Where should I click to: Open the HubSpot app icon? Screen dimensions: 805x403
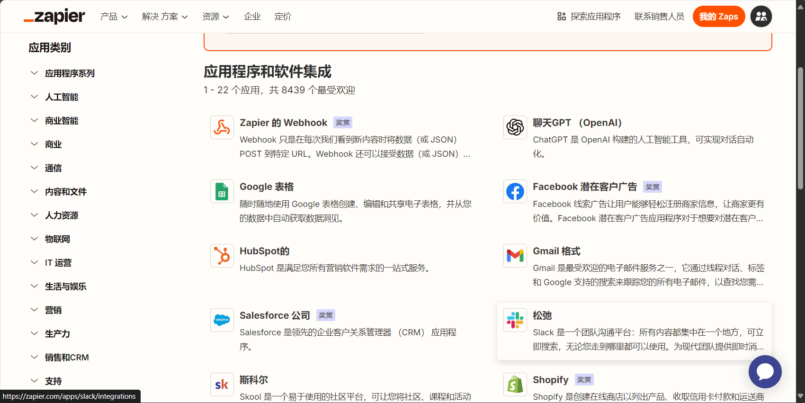pyautogui.click(x=222, y=256)
